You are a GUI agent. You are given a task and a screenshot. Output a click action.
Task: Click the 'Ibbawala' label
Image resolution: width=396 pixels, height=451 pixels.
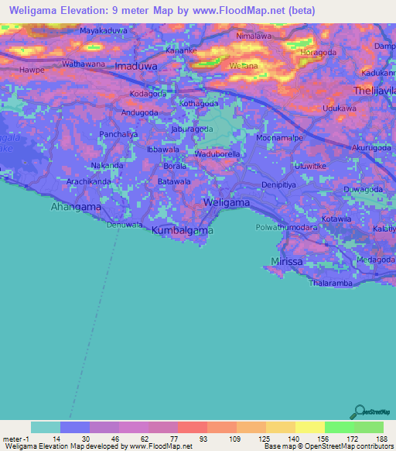click(x=163, y=150)
